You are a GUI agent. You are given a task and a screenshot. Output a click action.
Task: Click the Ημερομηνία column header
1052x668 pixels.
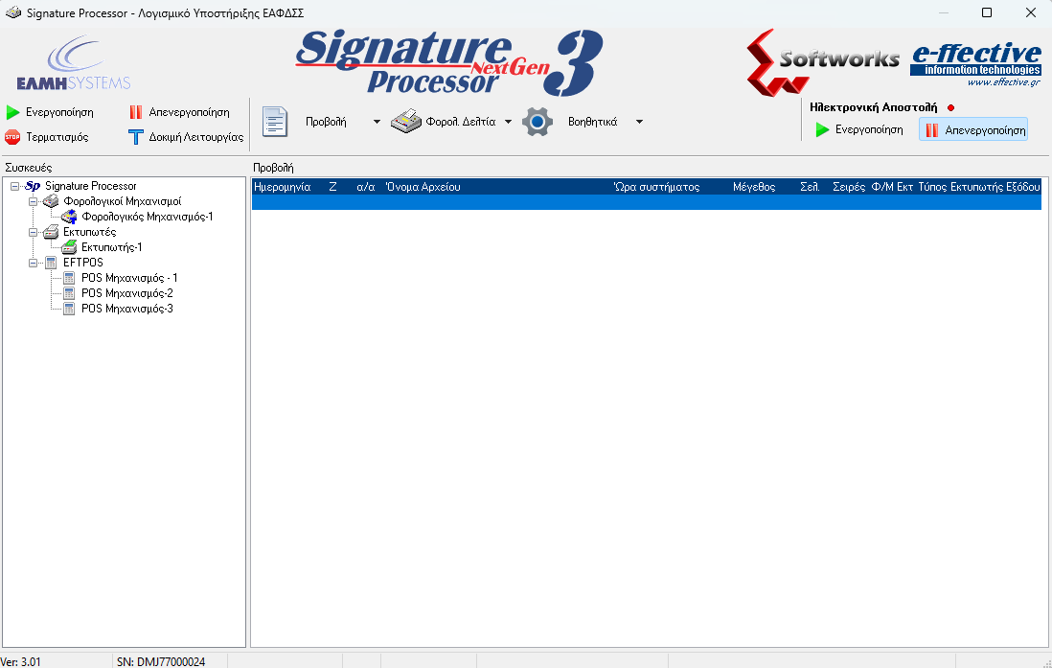click(282, 187)
